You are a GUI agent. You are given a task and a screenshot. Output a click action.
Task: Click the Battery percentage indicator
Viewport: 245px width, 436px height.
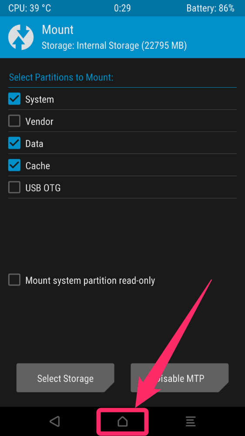tap(210, 8)
